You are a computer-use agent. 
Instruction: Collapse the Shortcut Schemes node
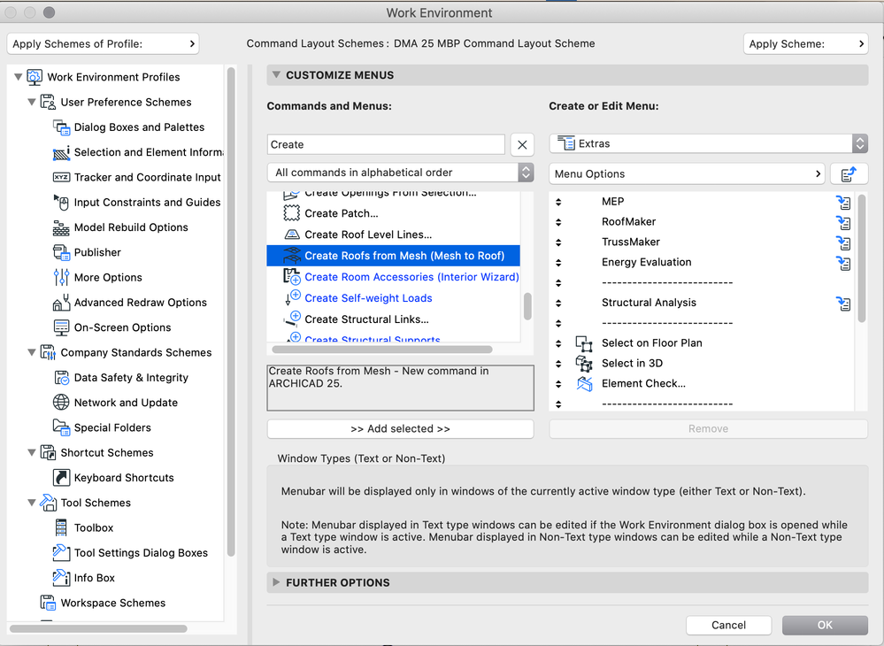32,453
